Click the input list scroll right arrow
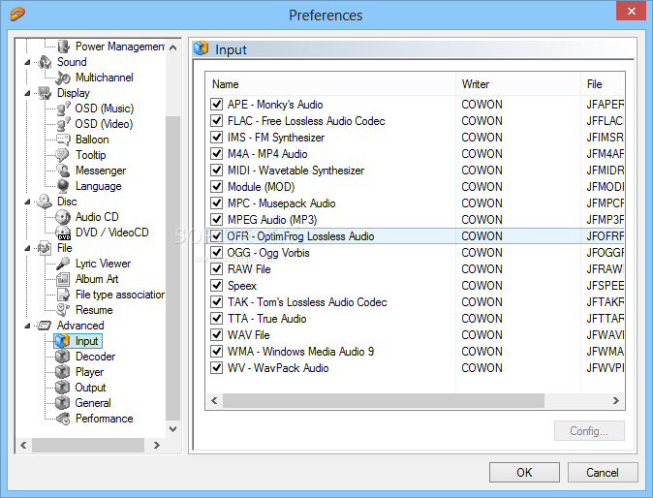 [616, 400]
